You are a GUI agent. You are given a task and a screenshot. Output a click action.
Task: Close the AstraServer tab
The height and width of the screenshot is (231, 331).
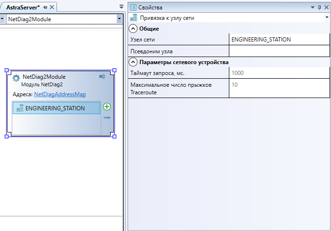pos(52,8)
